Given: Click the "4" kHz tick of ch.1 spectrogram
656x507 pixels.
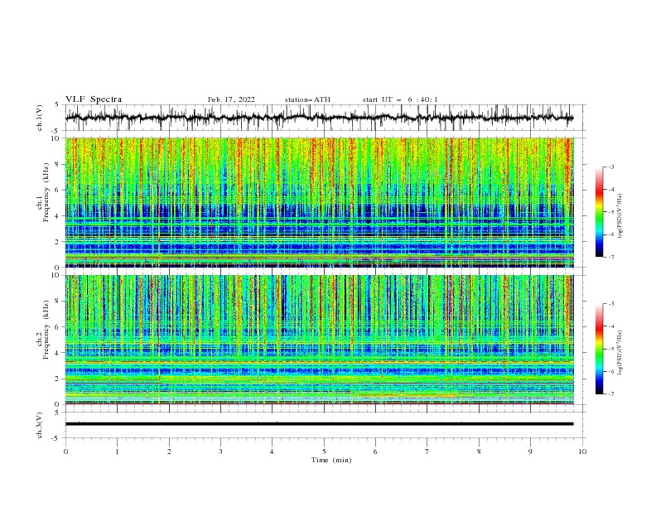Looking at the screenshot, I should (58, 216).
